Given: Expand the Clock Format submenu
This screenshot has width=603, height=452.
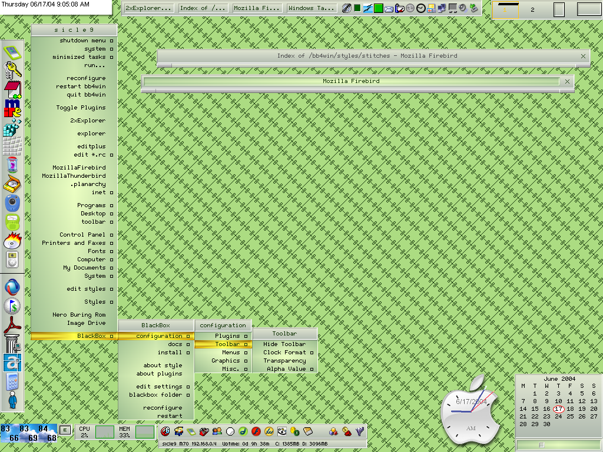Looking at the screenshot, I should click(285, 353).
